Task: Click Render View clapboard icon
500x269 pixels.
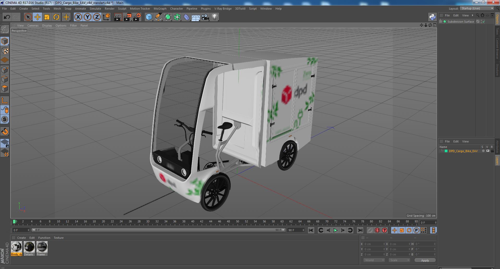Action: pos(118,17)
